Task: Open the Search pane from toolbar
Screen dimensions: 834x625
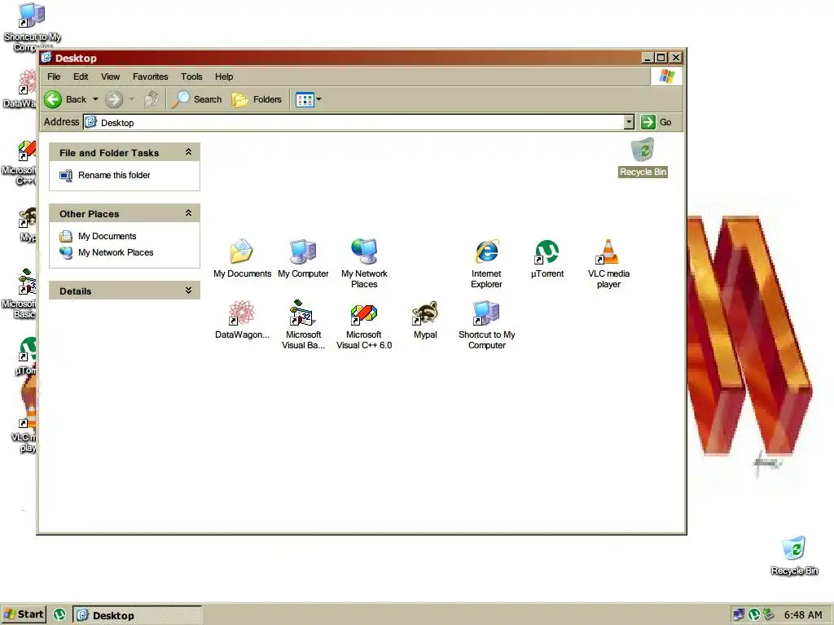Action: click(x=197, y=99)
